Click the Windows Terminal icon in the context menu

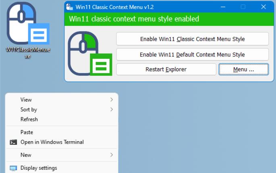pos(13,142)
